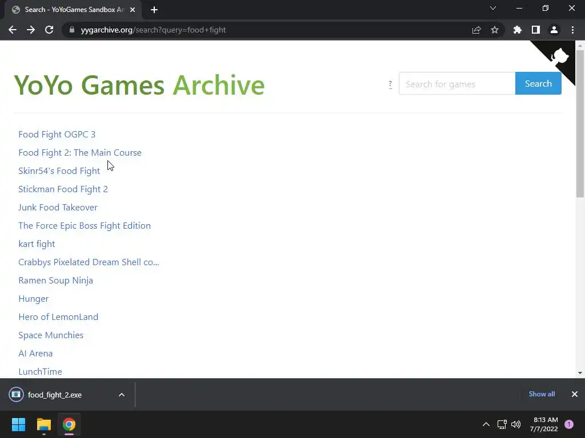Image resolution: width=585 pixels, height=438 pixels.
Task: Open LunchTime game link
Action: pyautogui.click(x=41, y=372)
